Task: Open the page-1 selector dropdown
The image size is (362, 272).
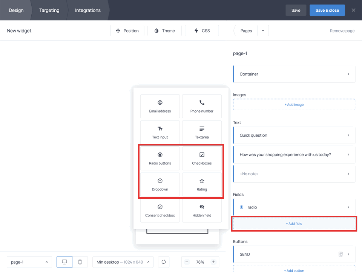Action: click(29, 262)
